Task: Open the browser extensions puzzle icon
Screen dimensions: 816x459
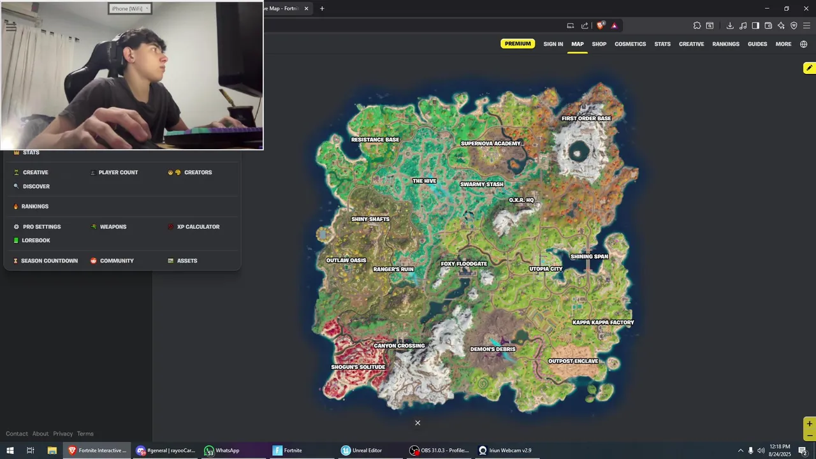Action: click(697, 25)
